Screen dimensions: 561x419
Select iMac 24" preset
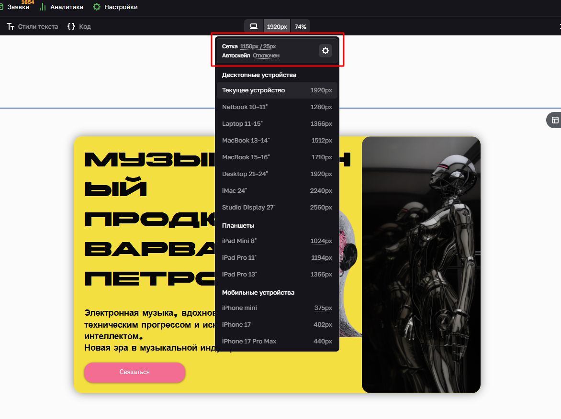point(277,190)
